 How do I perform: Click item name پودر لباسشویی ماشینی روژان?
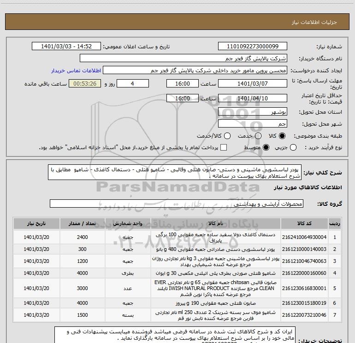click(216, 262)
